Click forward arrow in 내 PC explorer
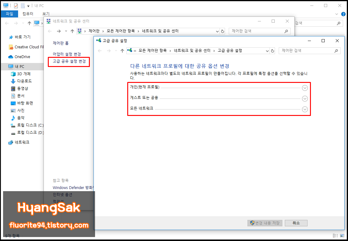This screenshot has height=241, width=348. pyautogui.click(x=16, y=23)
